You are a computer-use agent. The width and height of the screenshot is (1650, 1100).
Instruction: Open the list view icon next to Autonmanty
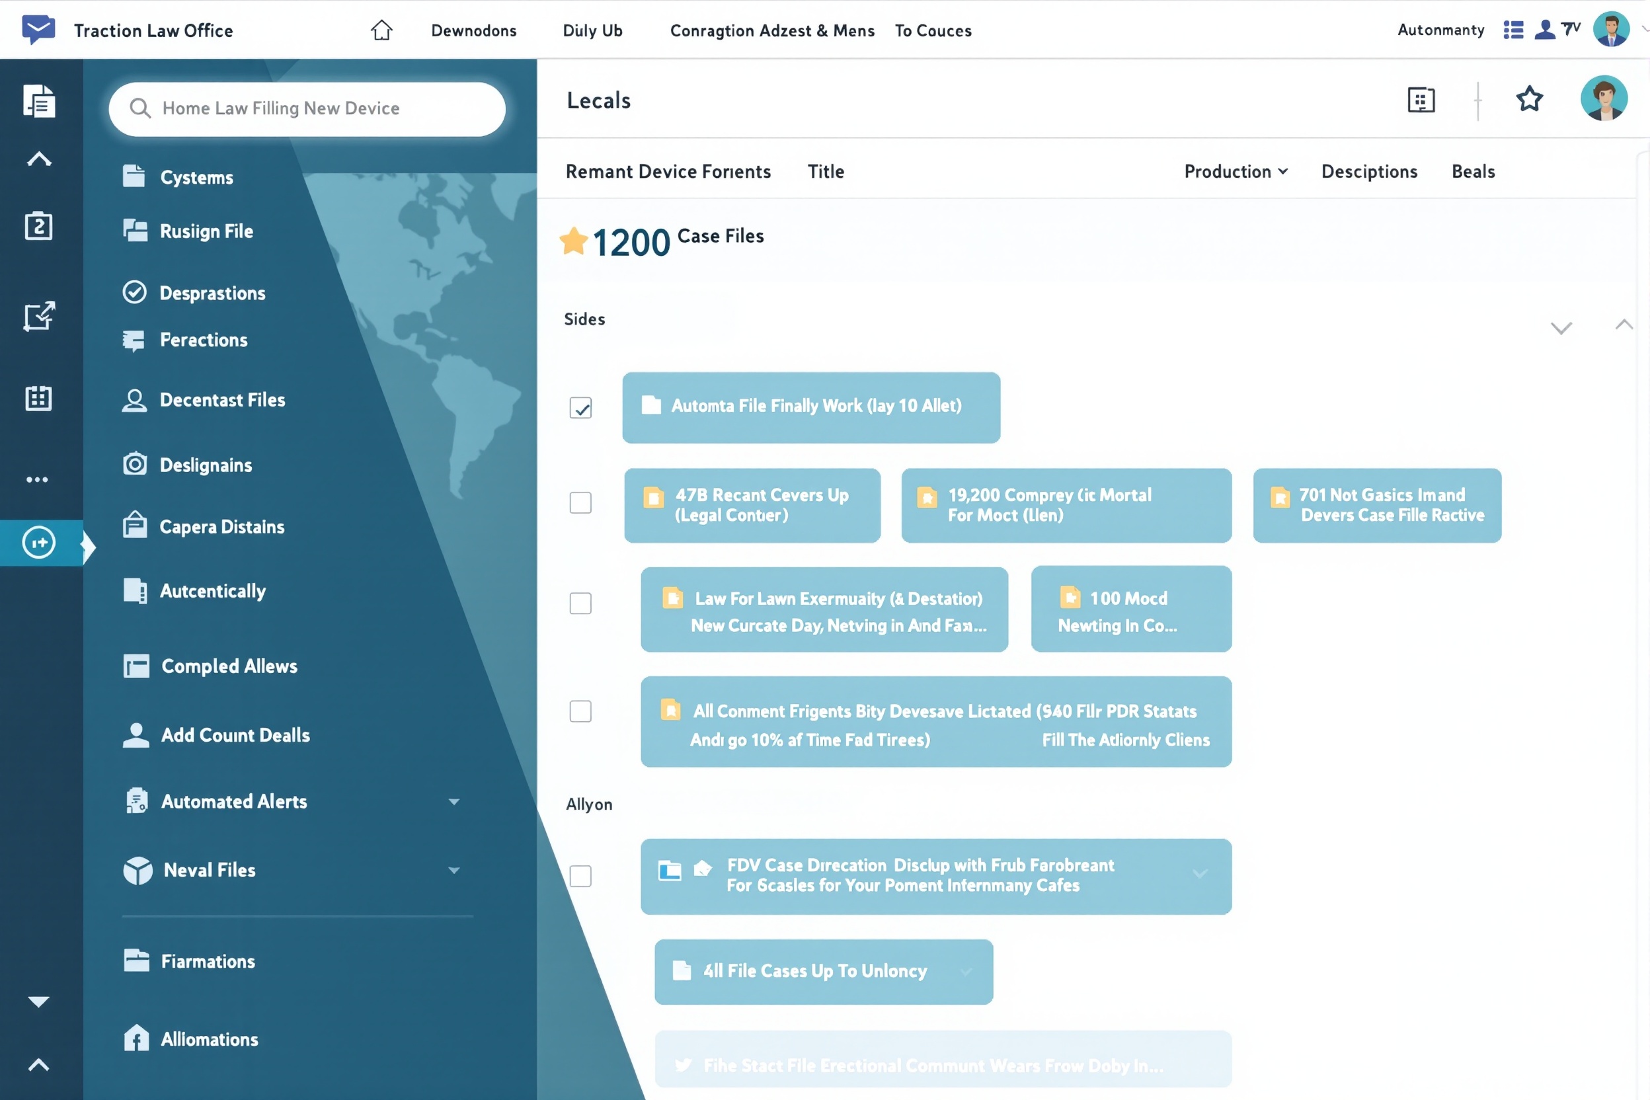point(1513,30)
